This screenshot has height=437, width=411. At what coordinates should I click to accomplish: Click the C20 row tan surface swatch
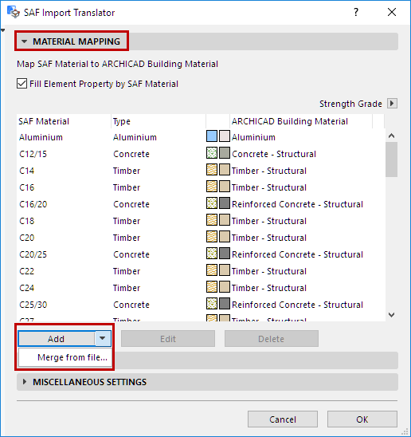pyautogui.click(x=225, y=237)
